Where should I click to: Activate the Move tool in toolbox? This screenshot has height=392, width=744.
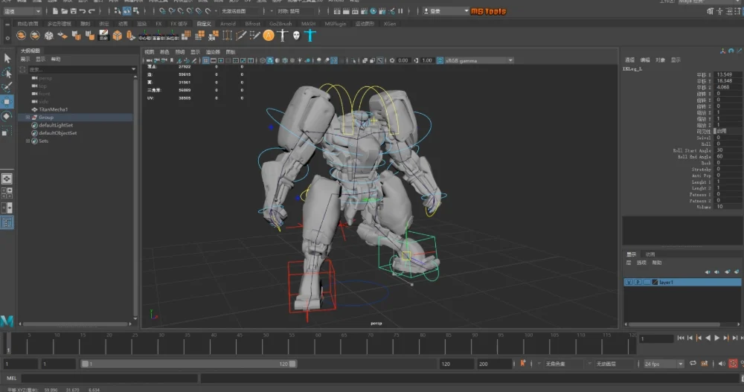(x=7, y=102)
